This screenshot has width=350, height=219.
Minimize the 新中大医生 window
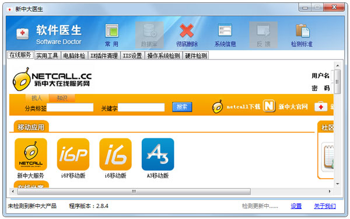point(305,8)
